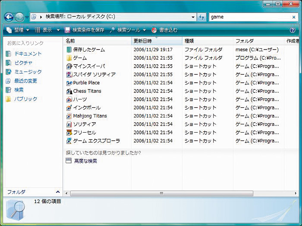The height and width of the screenshot is (226, 302).
Task: Click the search input field with game
Action: (x=248, y=17)
